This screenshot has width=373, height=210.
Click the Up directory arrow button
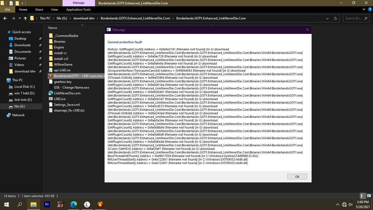point(25,18)
